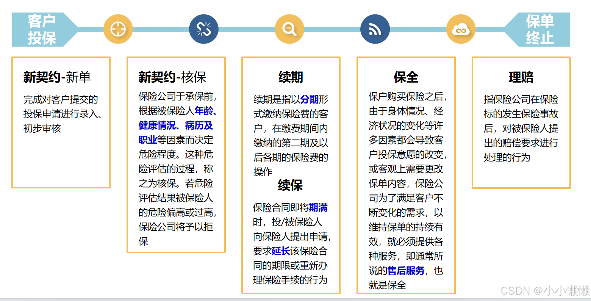591x301 pixels.
Task: Select the 新契约-新单 card heading
Action: [x=57, y=77]
